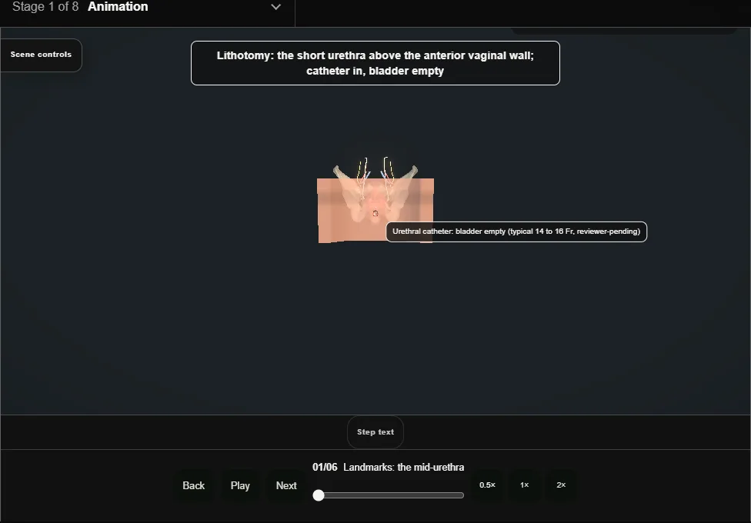Click the '01/06' step counter

coord(325,467)
